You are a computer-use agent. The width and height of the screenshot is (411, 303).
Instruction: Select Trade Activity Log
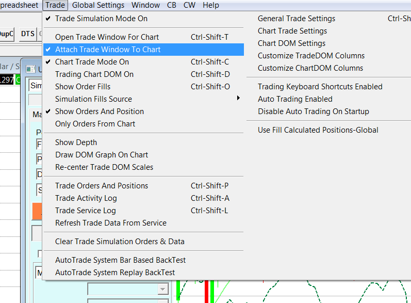pyautogui.click(x=86, y=198)
